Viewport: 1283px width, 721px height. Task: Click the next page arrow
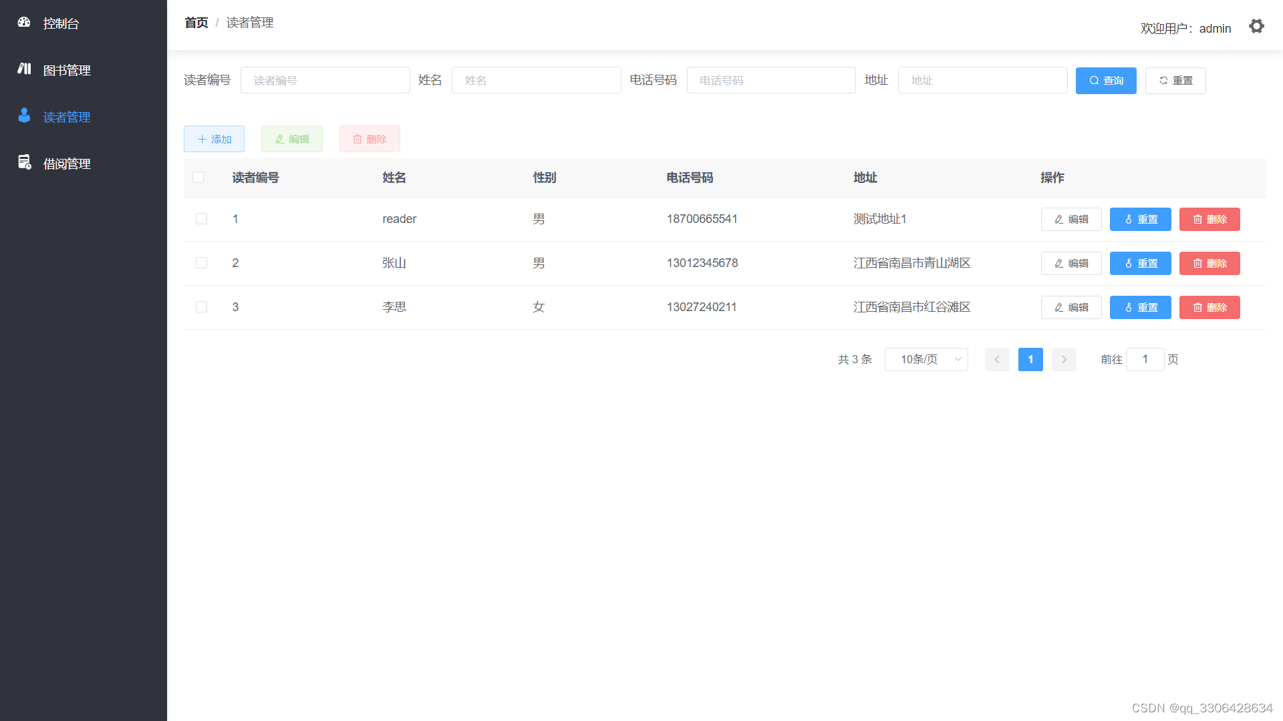1064,359
